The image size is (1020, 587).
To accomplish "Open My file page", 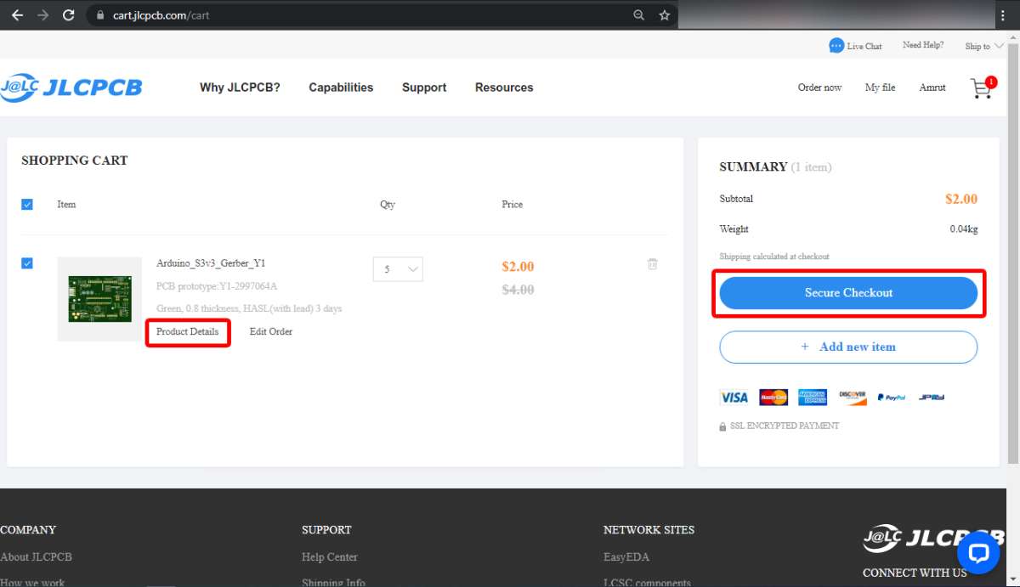I will pyautogui.click(x=880, y=87).
